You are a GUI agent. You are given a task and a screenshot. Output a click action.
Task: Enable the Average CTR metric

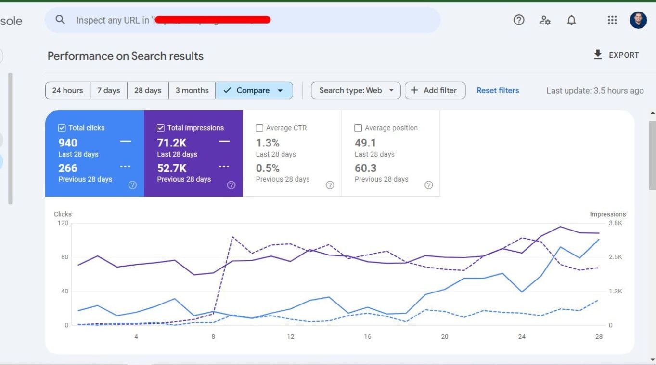click(259, 127)
